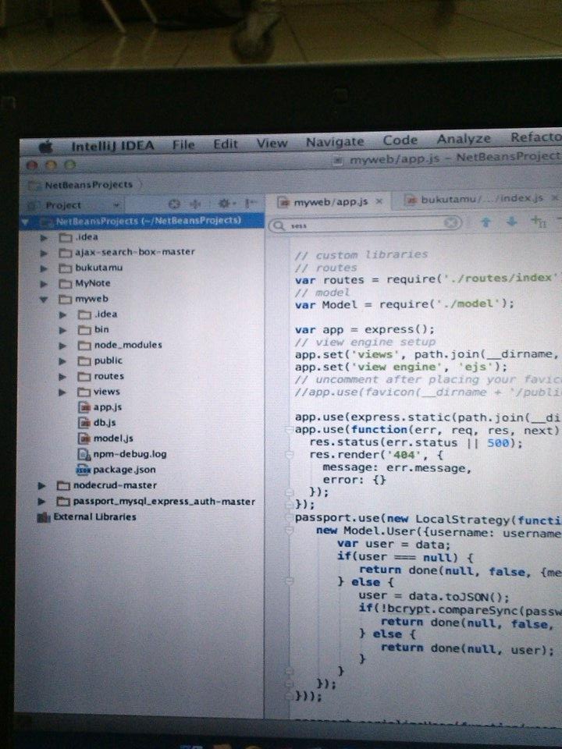Click the bin folder icon
This screenshot has height=749, width=562.
[x=84, y=330]
